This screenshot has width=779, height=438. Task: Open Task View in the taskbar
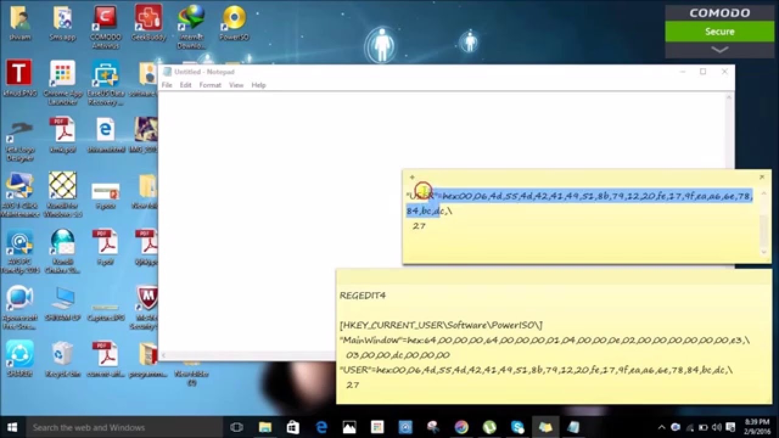[237, 427]
